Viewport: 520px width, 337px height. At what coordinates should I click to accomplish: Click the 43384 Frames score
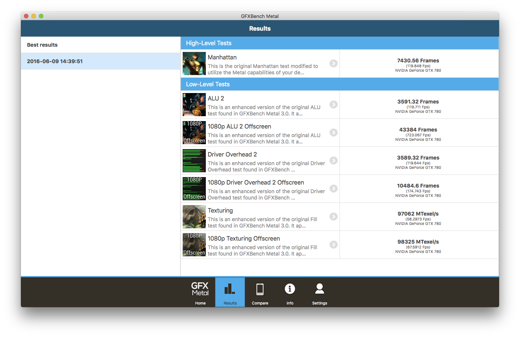point(418,130)
